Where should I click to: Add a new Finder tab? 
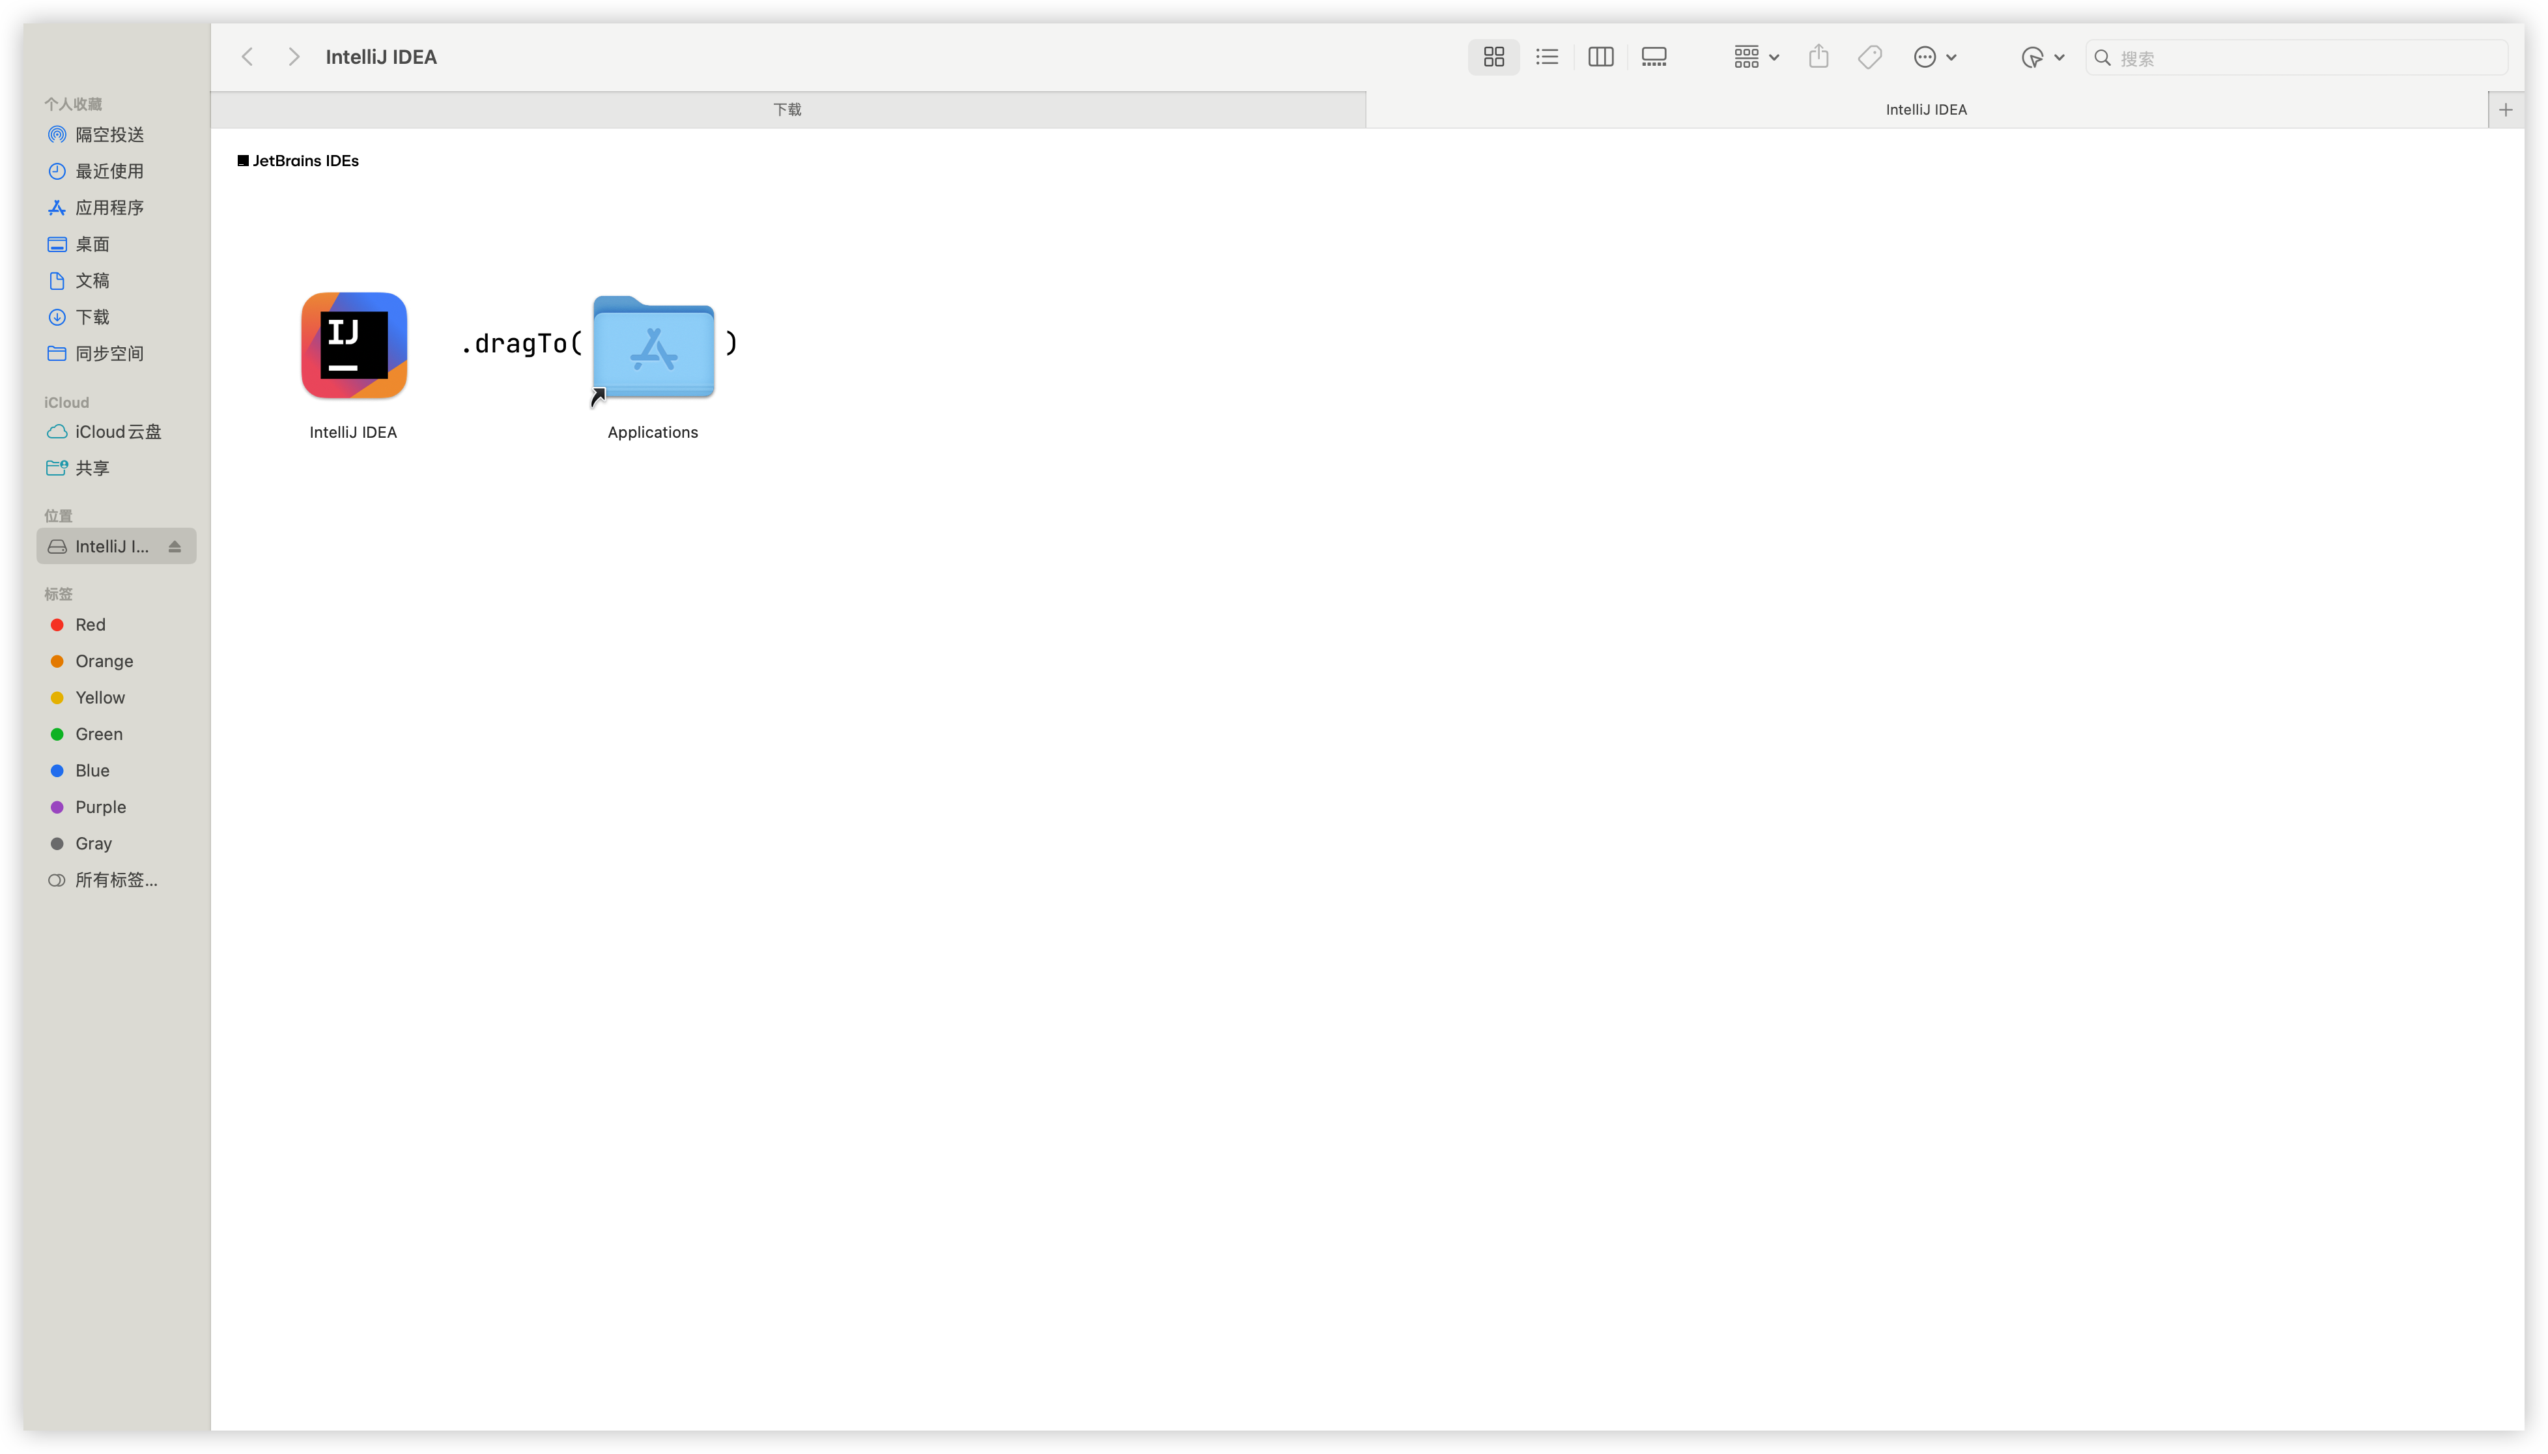tap(2505, 110)
